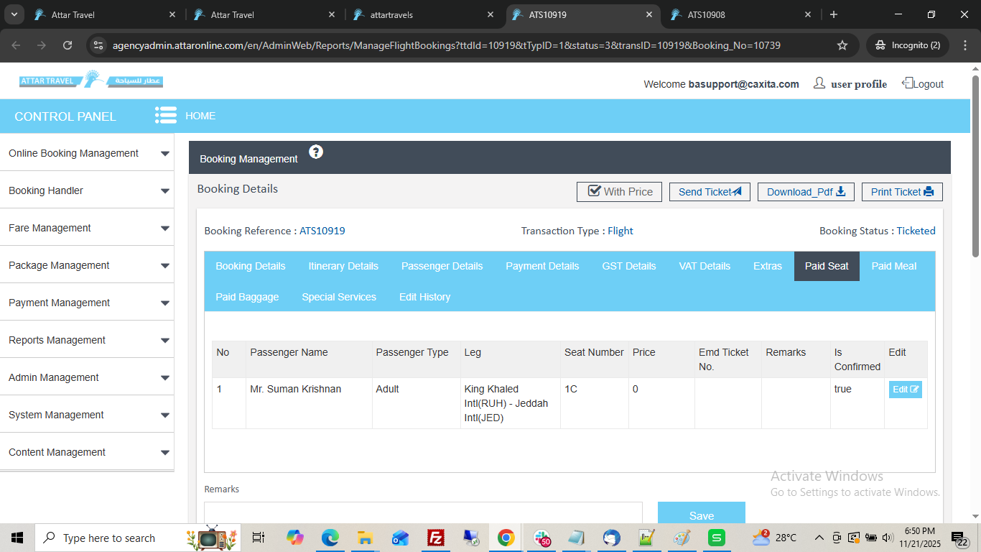Viewport: 981px width, 552px height.
Task: Toggle the With Price checkbox
Action: click(594, 191)
